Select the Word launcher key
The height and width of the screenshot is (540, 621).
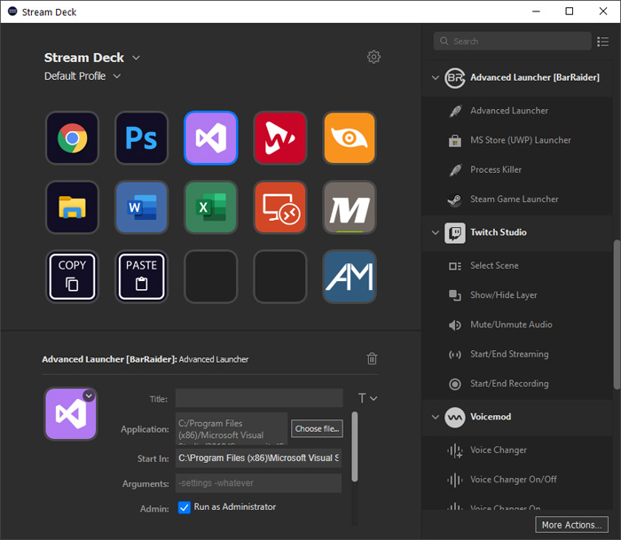(141, 207)
